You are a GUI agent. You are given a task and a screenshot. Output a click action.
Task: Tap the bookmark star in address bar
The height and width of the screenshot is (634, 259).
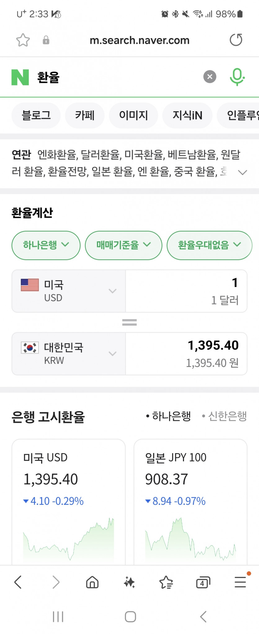coord(23,40)
